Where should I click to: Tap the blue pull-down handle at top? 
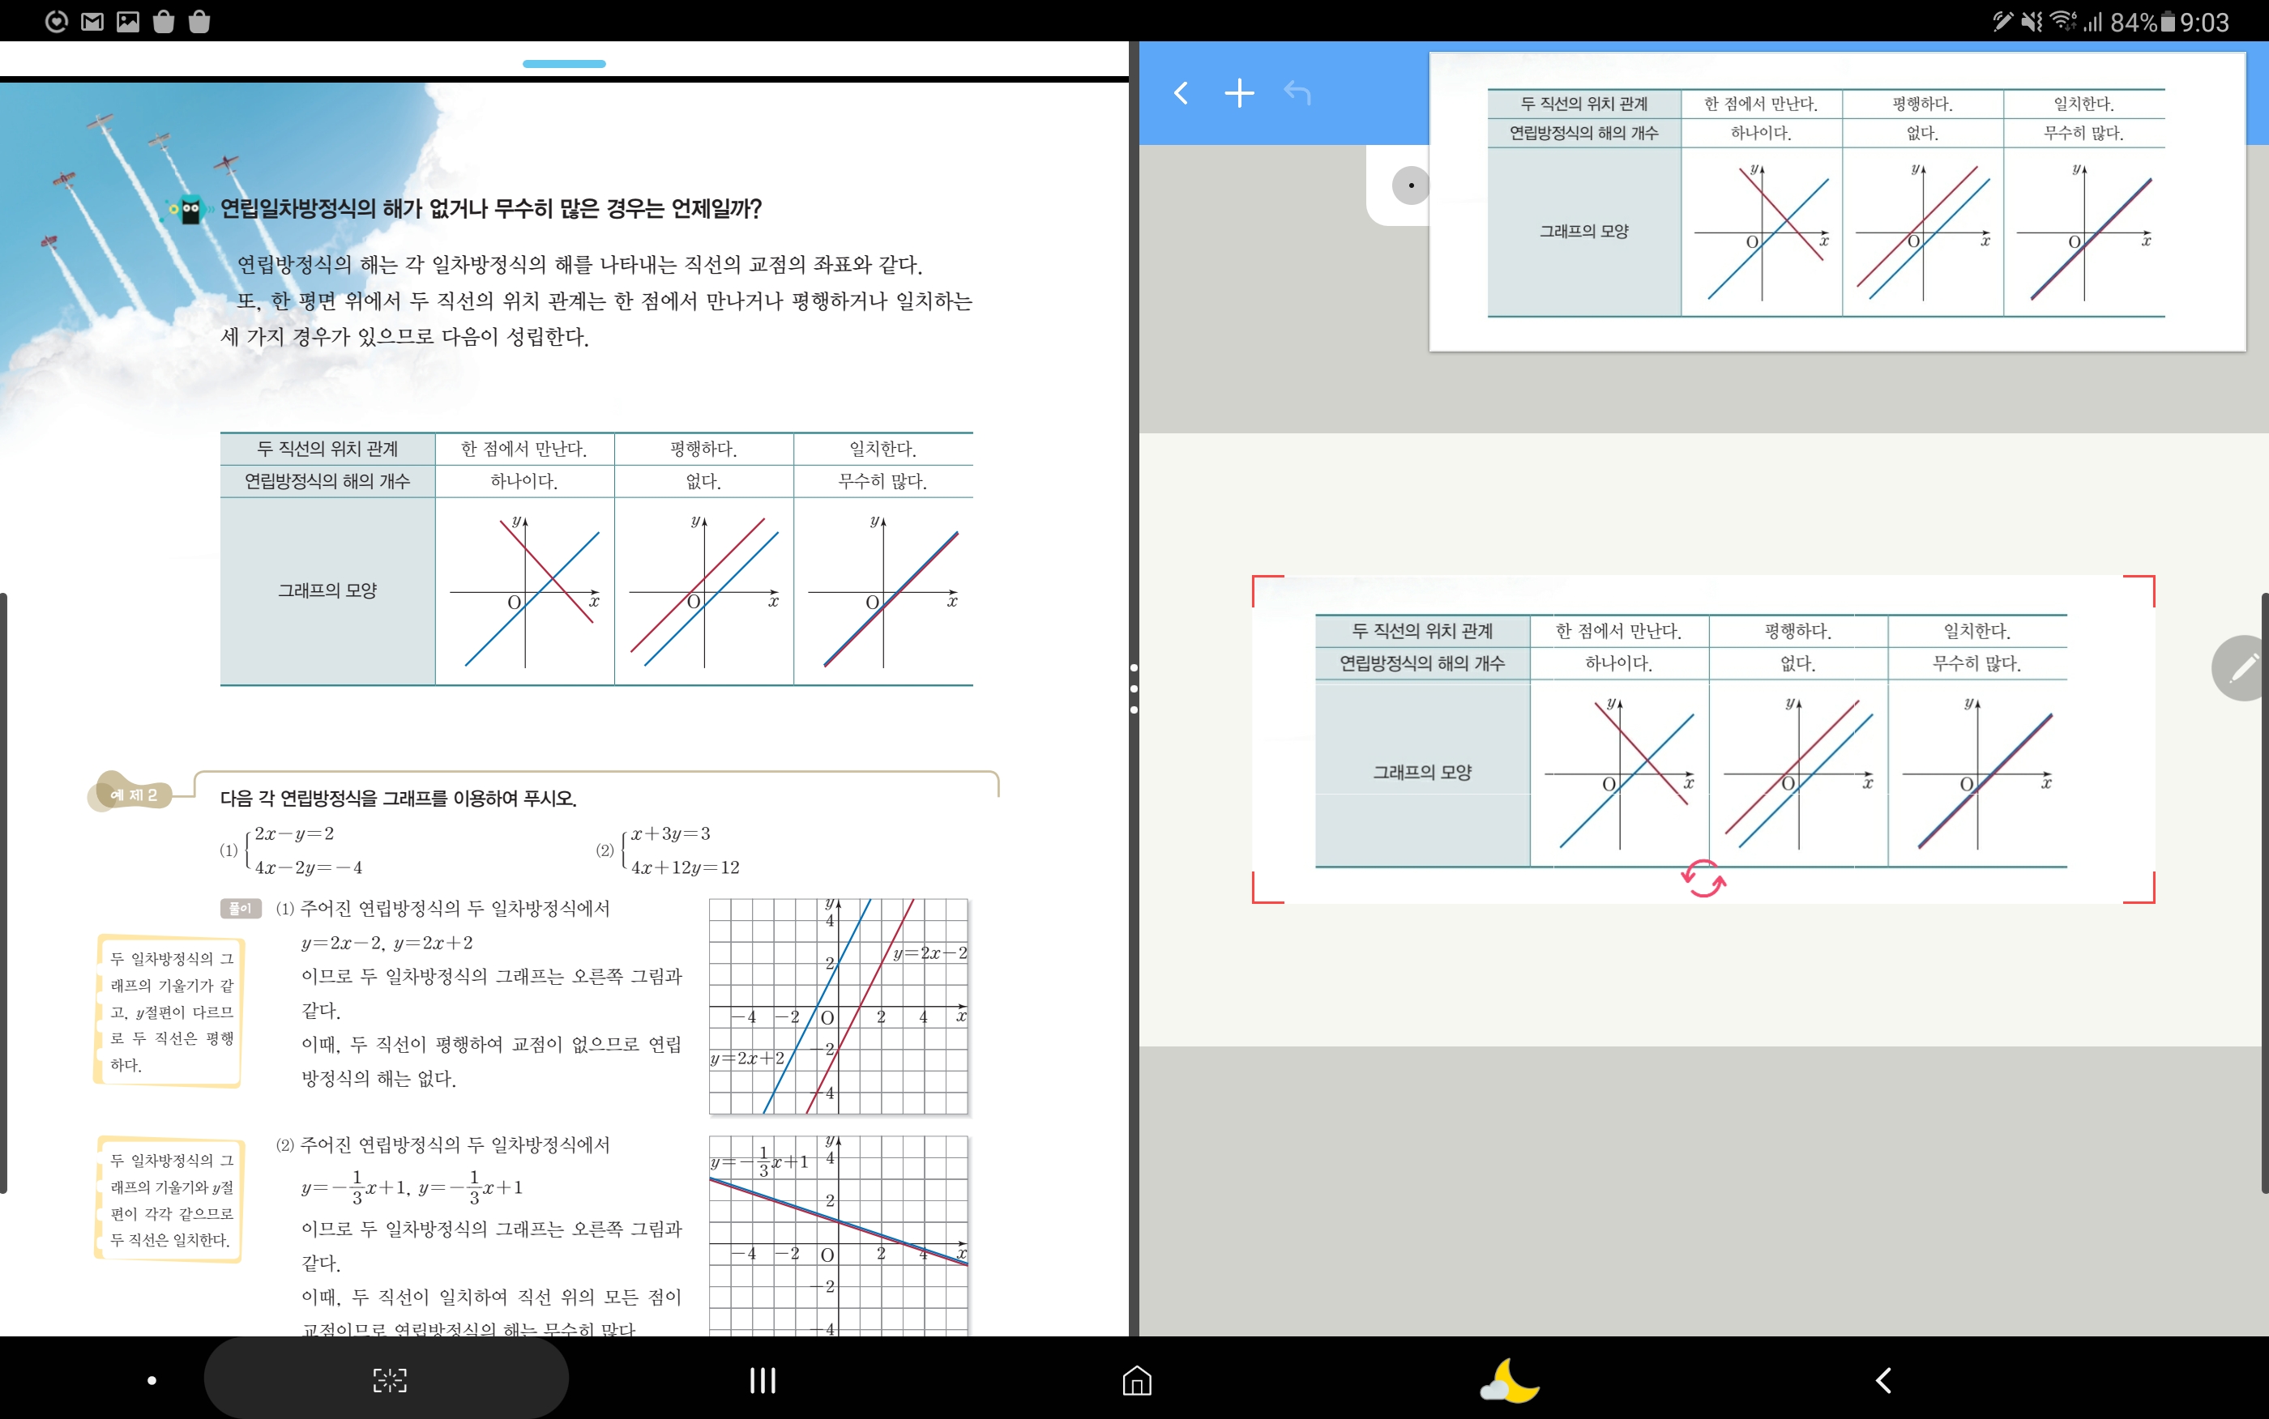563,64
